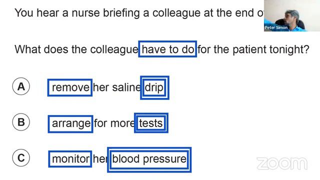320x180 pixels.
Task: Select answer option B circle
Action: tap(21, 122)
